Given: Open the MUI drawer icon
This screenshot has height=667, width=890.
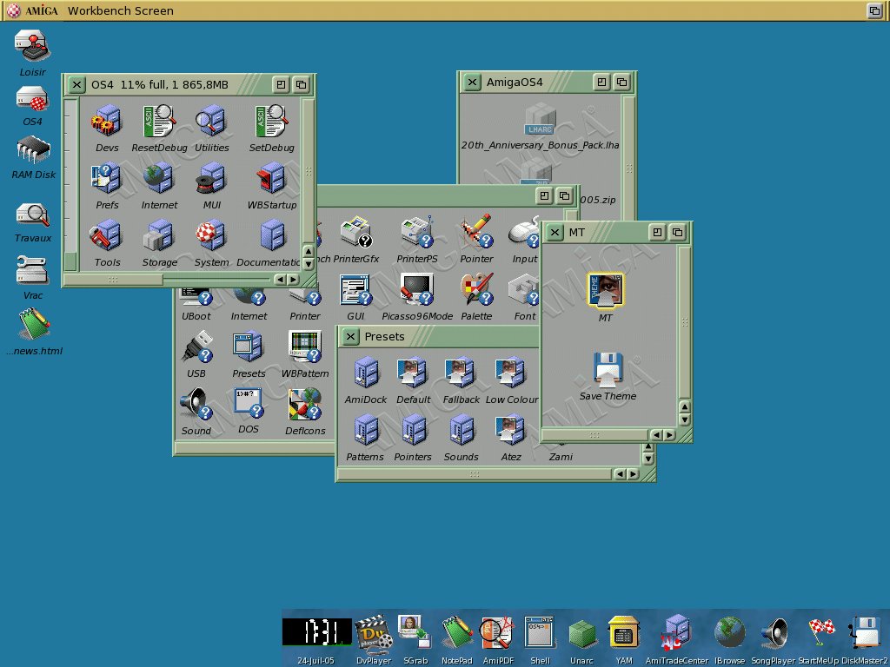Looking at the screenshot, I should coord(211,178).
